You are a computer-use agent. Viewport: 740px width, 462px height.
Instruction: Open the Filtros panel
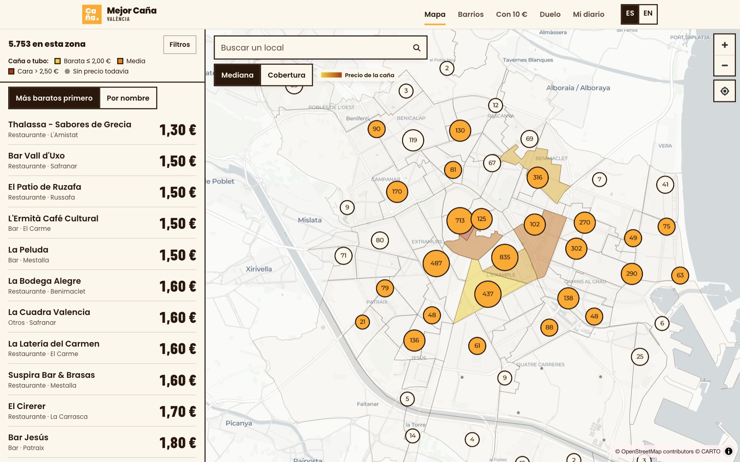pyautogui.click(x=180, y=44)
